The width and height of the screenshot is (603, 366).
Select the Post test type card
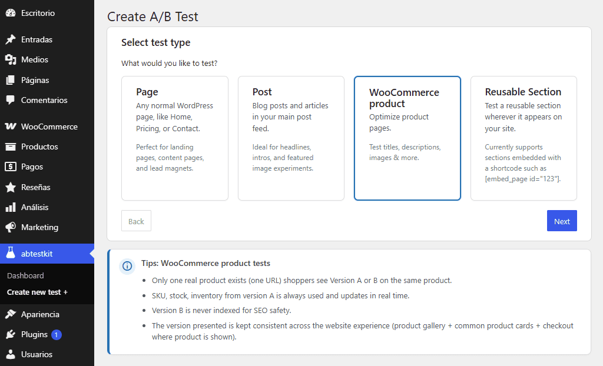point(291,138)
